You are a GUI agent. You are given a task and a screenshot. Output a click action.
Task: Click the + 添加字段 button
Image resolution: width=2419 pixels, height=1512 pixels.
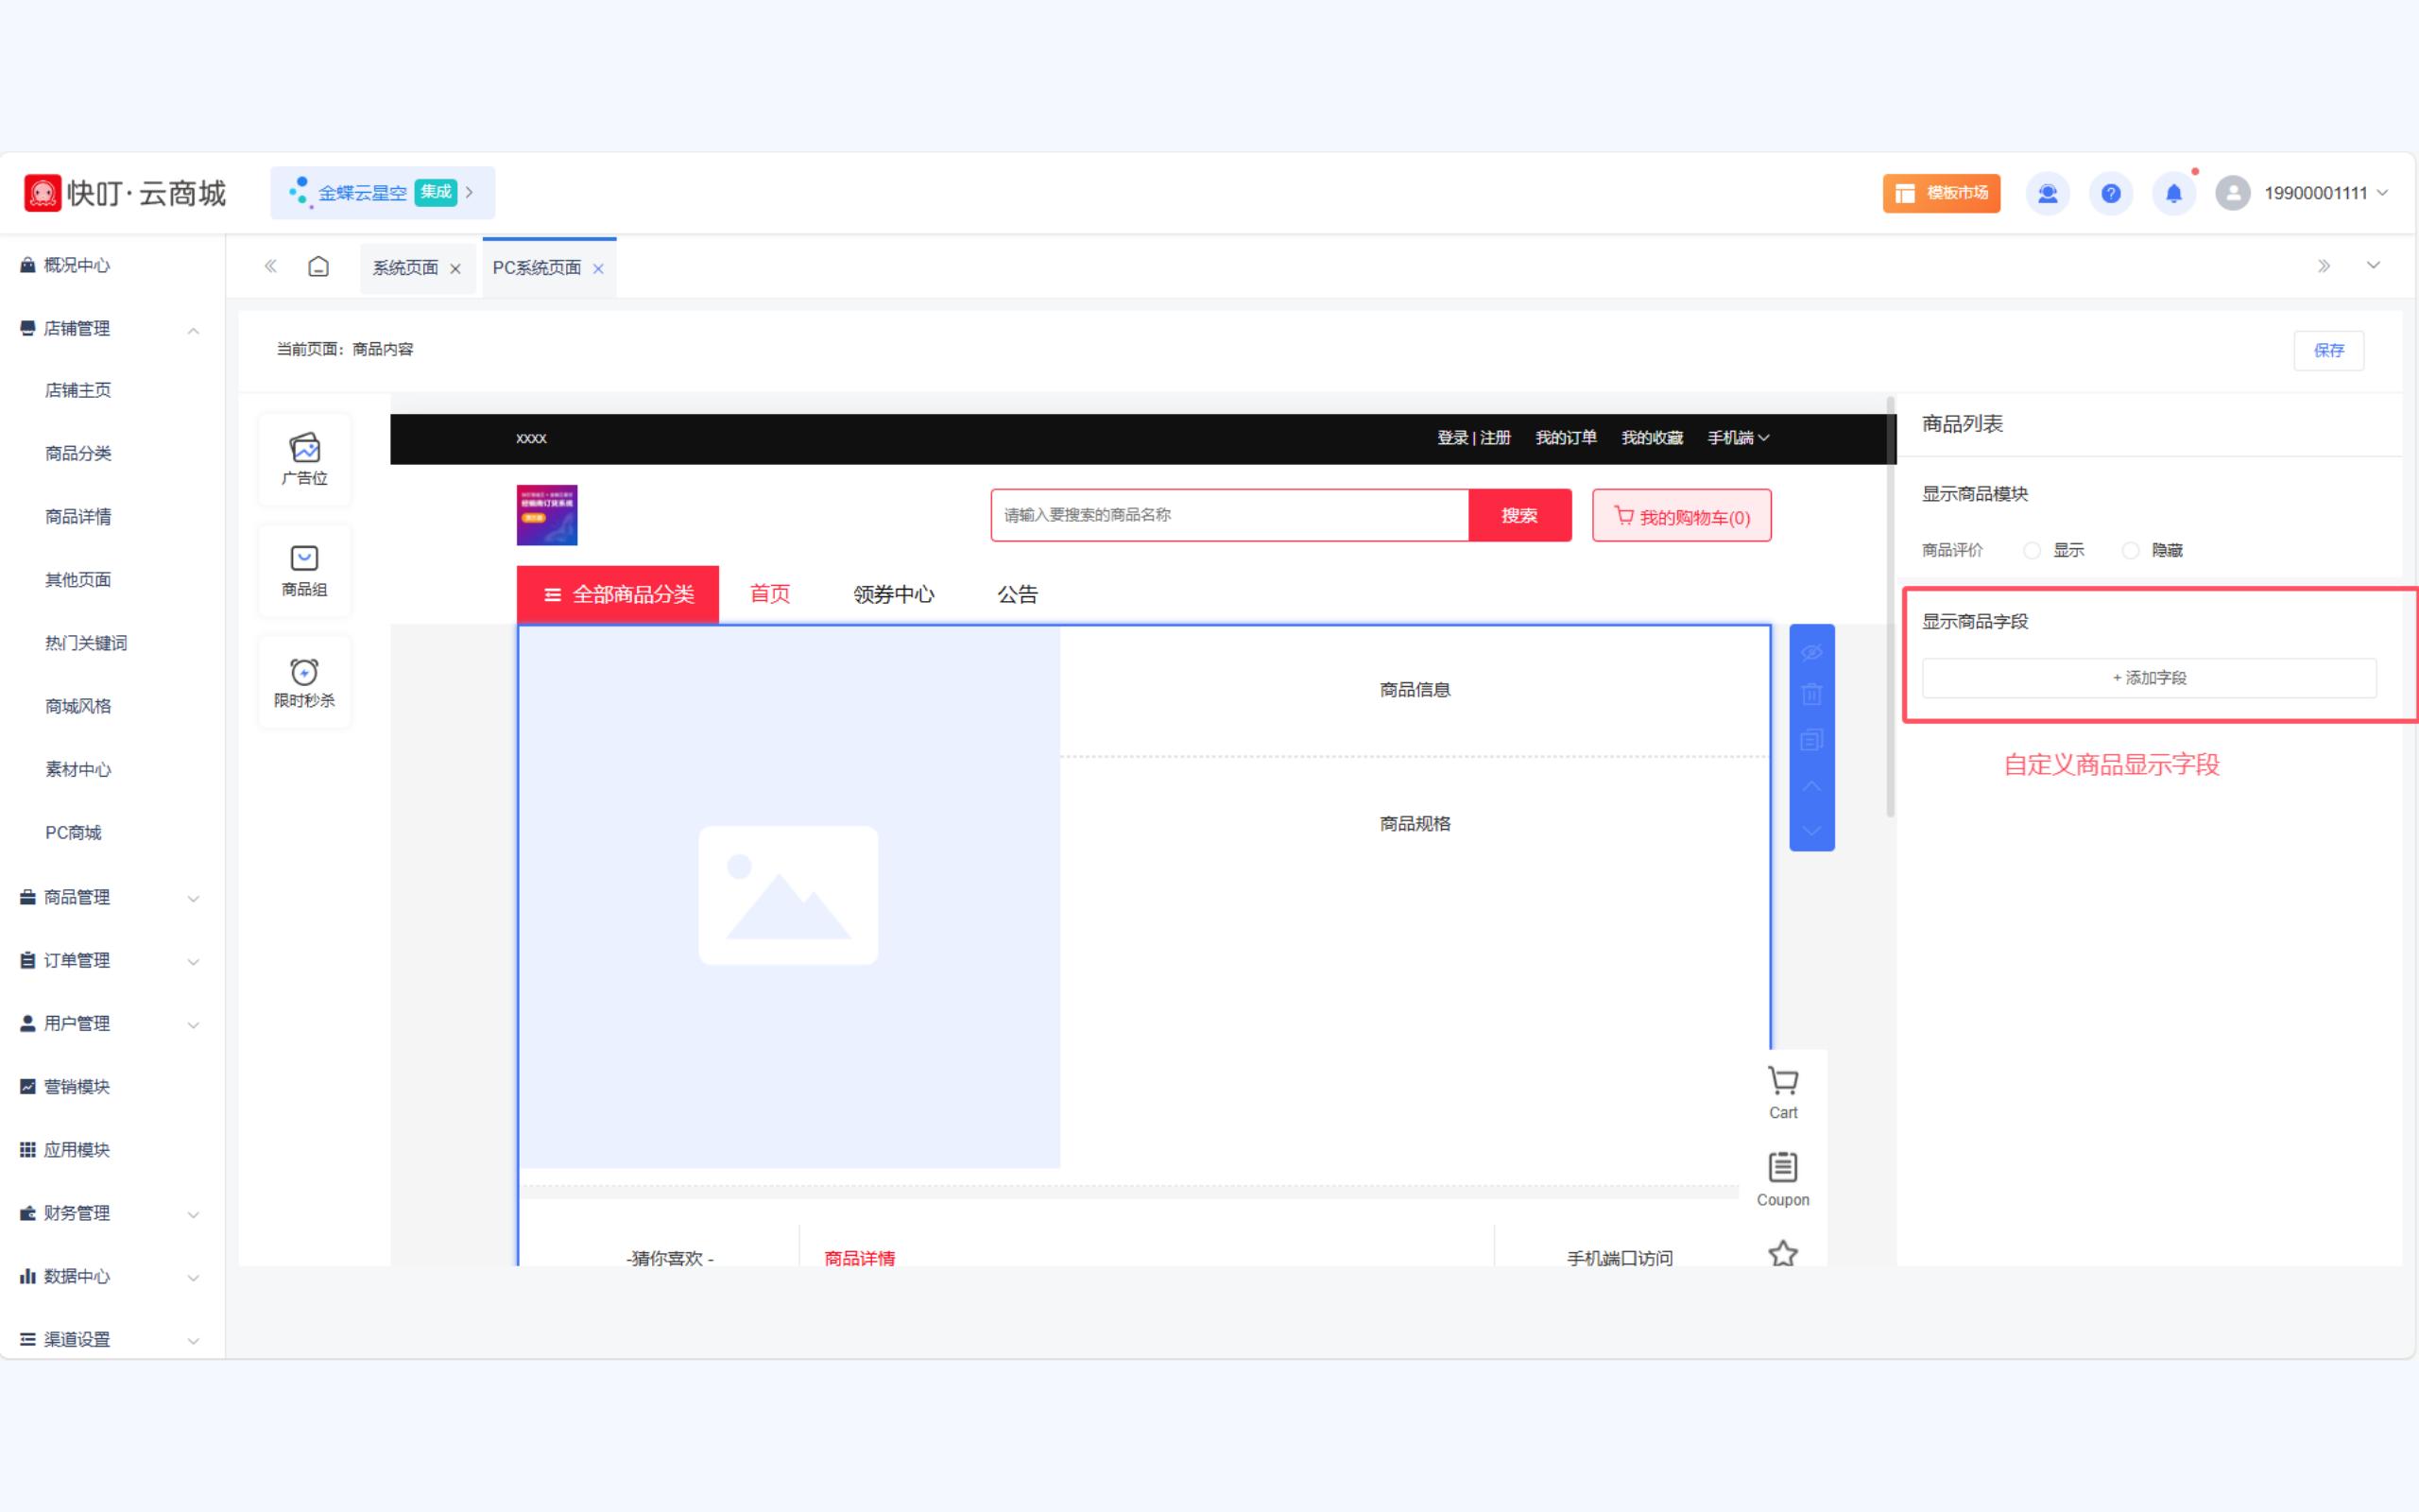(x=2149, y=678)
